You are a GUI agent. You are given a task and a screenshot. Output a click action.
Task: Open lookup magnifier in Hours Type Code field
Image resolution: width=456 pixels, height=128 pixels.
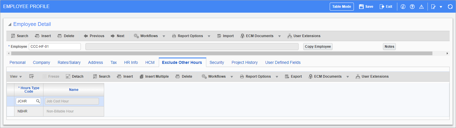tap(38, 101)
